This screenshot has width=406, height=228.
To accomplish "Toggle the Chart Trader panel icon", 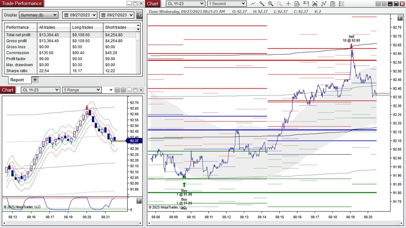I will click(306, 4).
